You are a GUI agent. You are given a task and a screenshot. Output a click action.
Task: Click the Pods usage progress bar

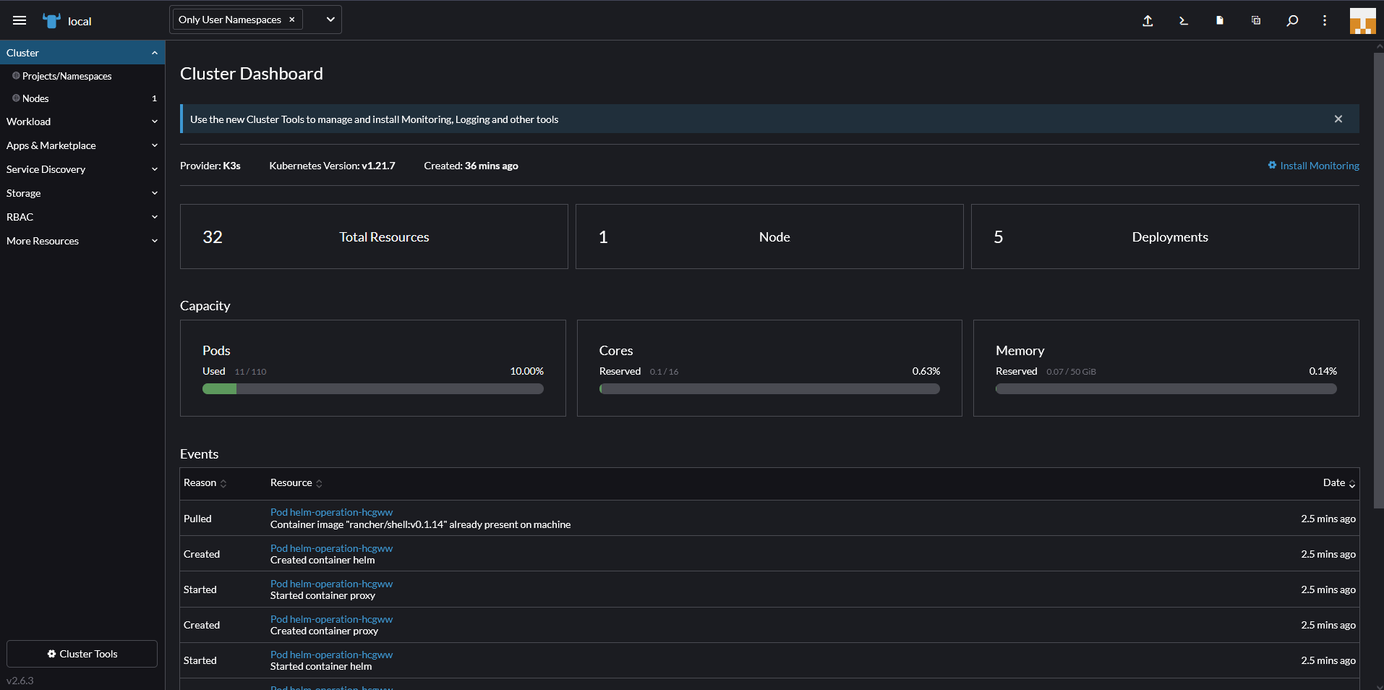pos(372,389)
